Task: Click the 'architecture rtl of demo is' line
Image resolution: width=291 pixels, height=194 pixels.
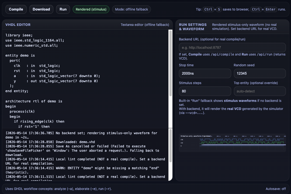Action: [34, 101]
